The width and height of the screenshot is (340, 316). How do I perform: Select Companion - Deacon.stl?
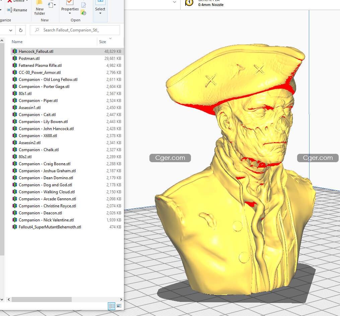(67, 213)
